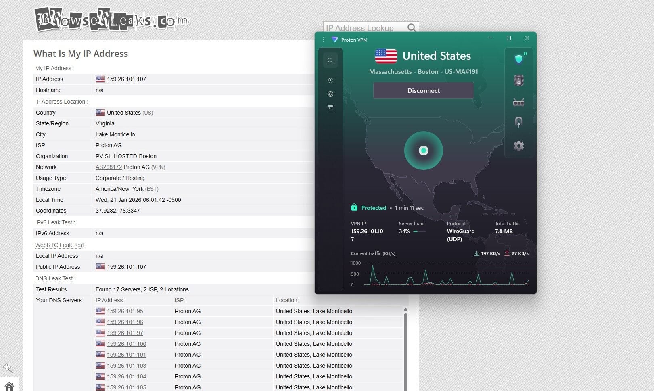
Task: Click the upload speed indicator showing 27 KB/s
Action: pyautogui.click(x=517, y=253)
